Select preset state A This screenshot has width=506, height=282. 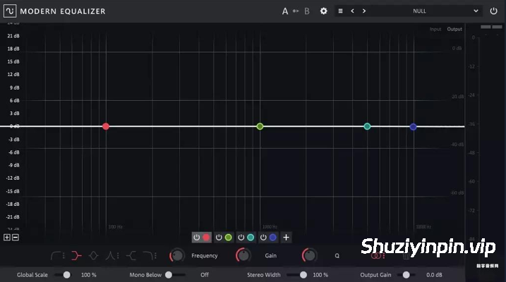click(285, 11)
